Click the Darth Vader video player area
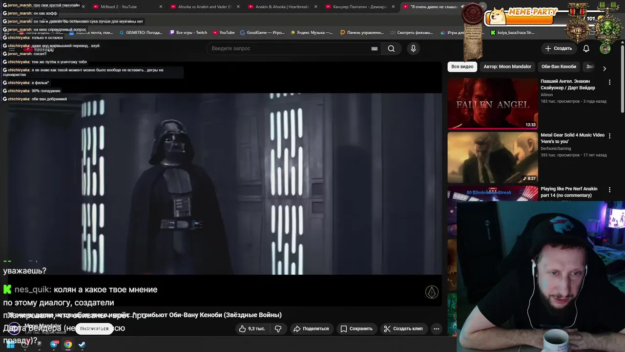625x352 pixels. point(221,183)
